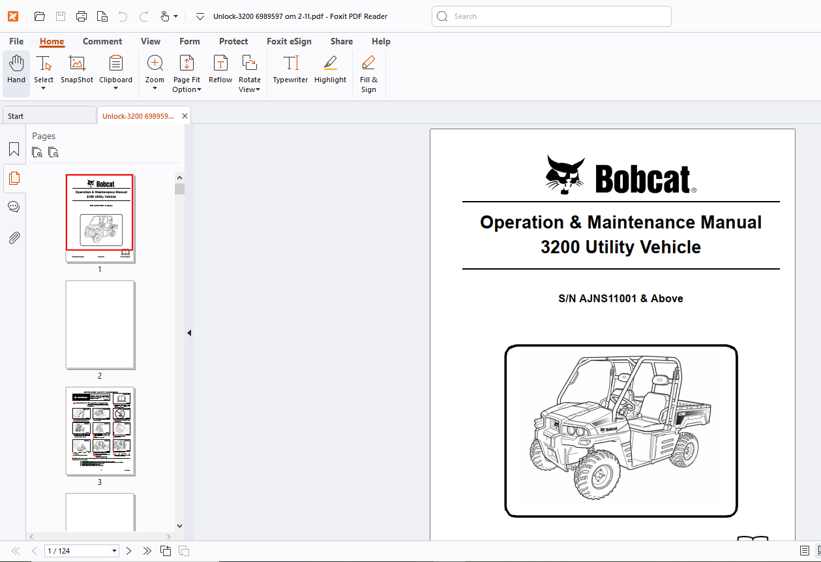
Task: Enlarge page thumbnails in Pages panel
Action: [37, 152]
